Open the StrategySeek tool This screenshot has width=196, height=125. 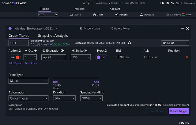click(174, 15)
